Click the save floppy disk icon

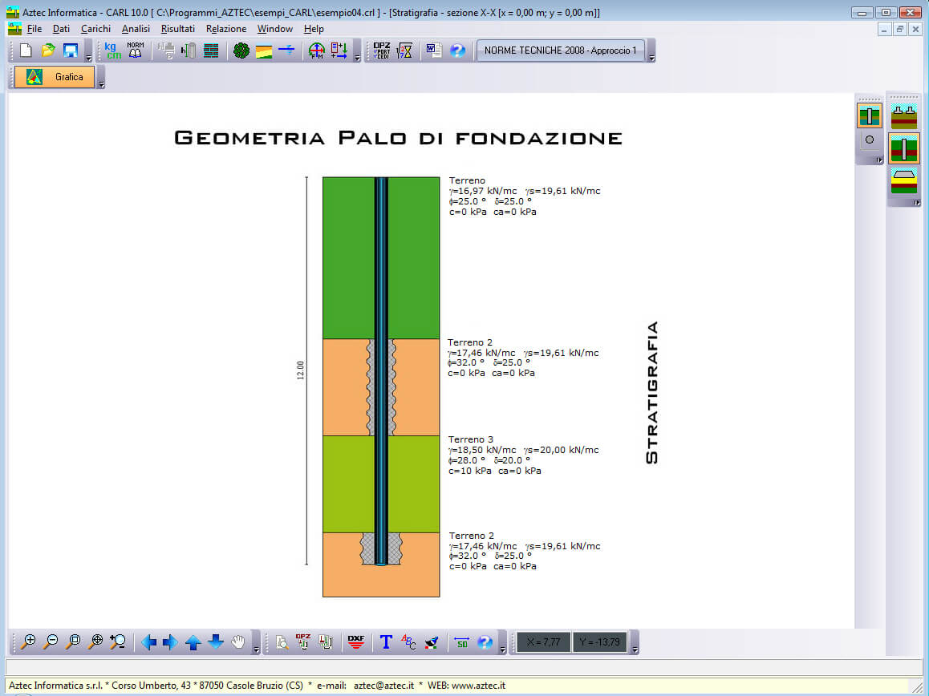click(71, 51)
